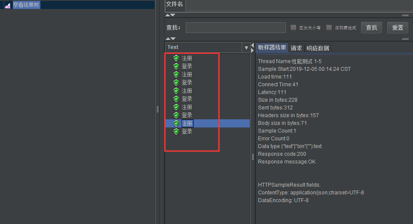
Task: Click the Data type text line
Action: pos(290,146)
